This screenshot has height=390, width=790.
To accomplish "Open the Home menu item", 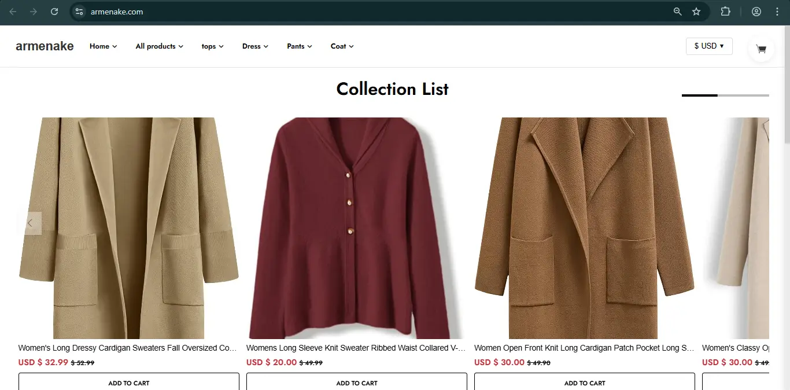I will coord(103,46).
